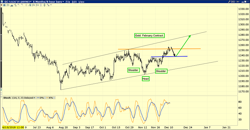Click the 1330.00 price axis label

pyautogui.click(x=244, y=9)
